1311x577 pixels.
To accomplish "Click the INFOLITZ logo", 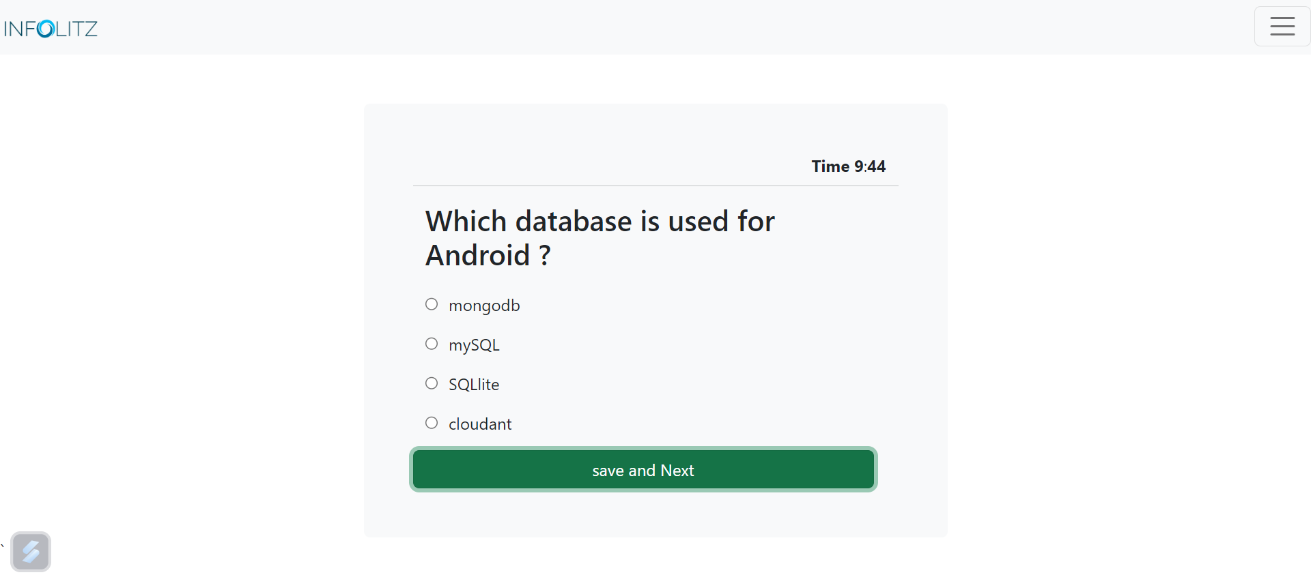I will tap(51, 29).
